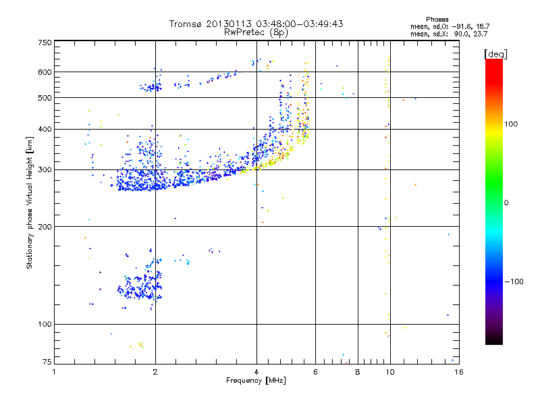Click the colorbar '-100' tick label
The width and height of the screenshot is (540, 405).
pyautogui.click(x=514, y=281)
